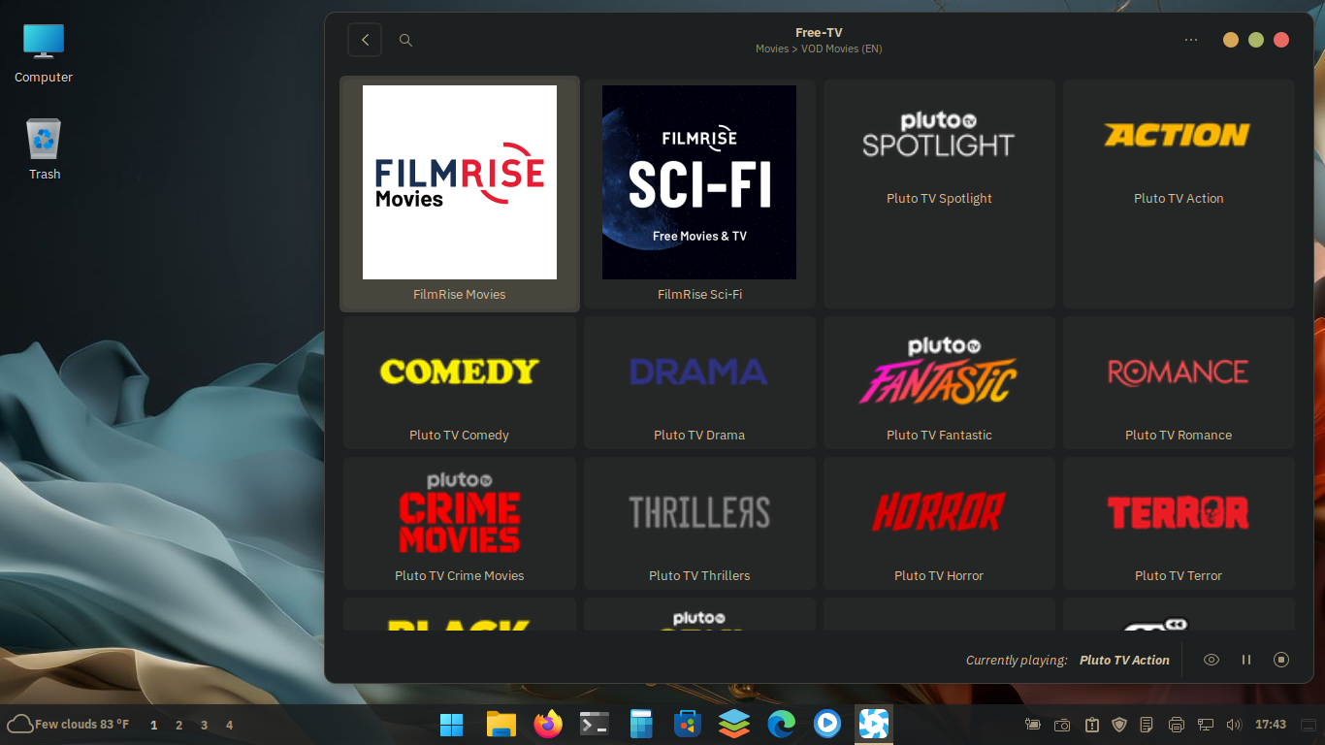1325x745 pixels.
Task: Open the clipboard alert tray icon
Action: (x=1091, y=725)
